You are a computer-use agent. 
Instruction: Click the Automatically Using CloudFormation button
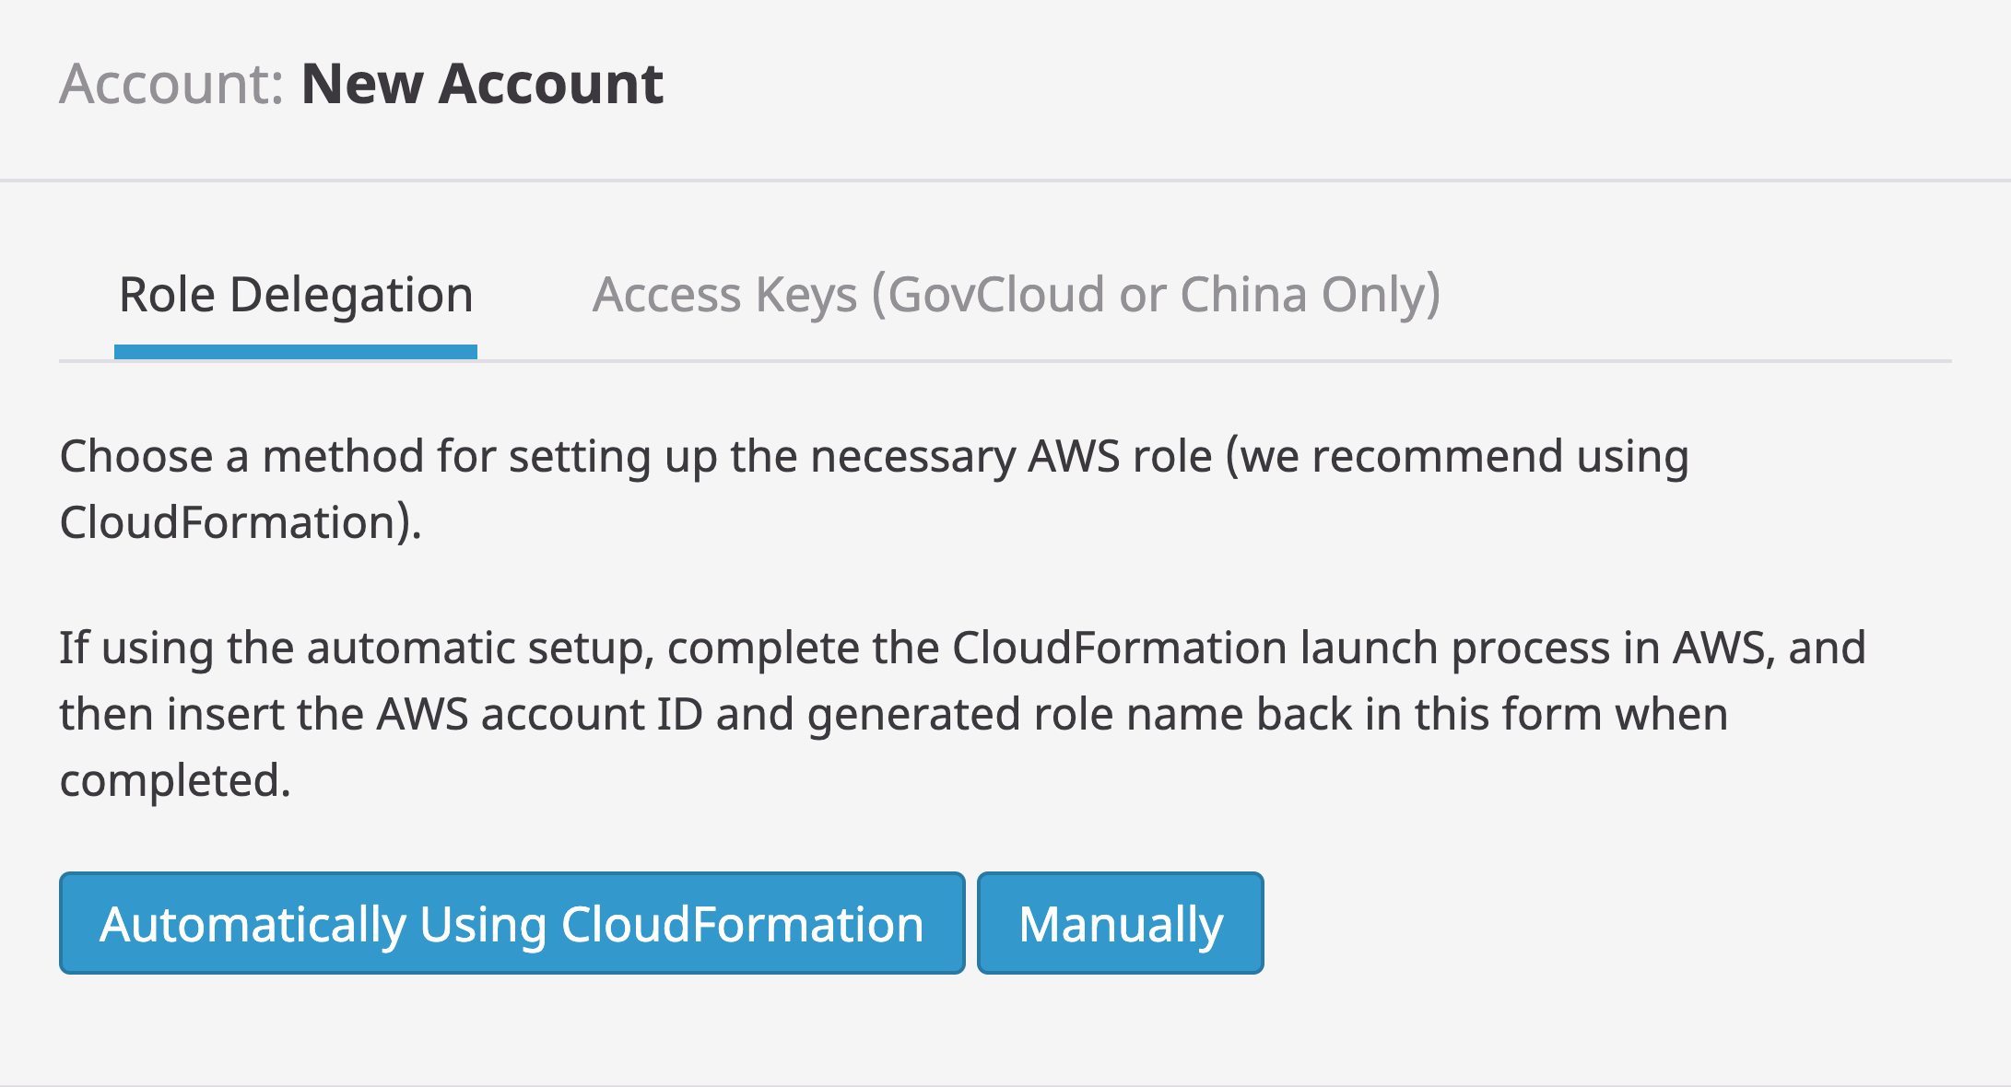pyautogui.click(x=512, y=923)
